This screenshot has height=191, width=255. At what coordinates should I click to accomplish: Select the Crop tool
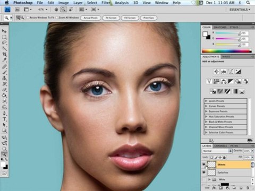tap(4, 54)
